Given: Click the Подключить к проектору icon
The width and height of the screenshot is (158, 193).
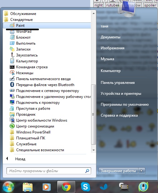Looking at the screenshot, I should coord(12,102).
